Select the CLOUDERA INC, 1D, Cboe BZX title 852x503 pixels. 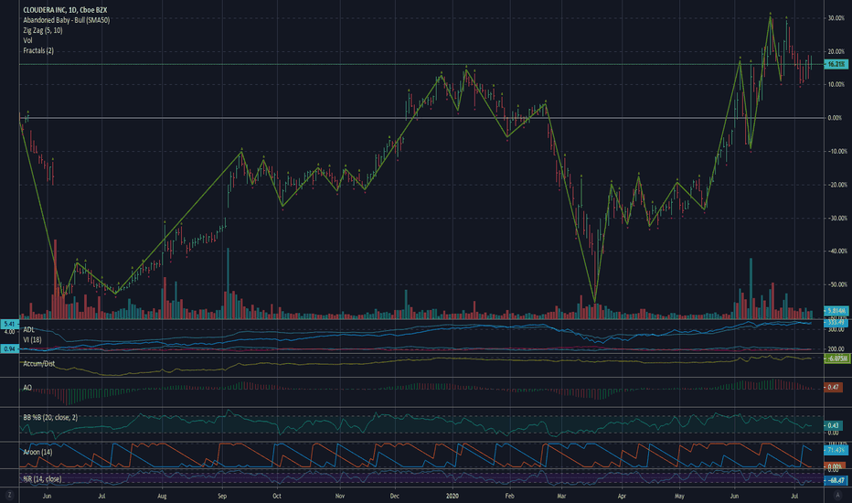click(65, 10)
